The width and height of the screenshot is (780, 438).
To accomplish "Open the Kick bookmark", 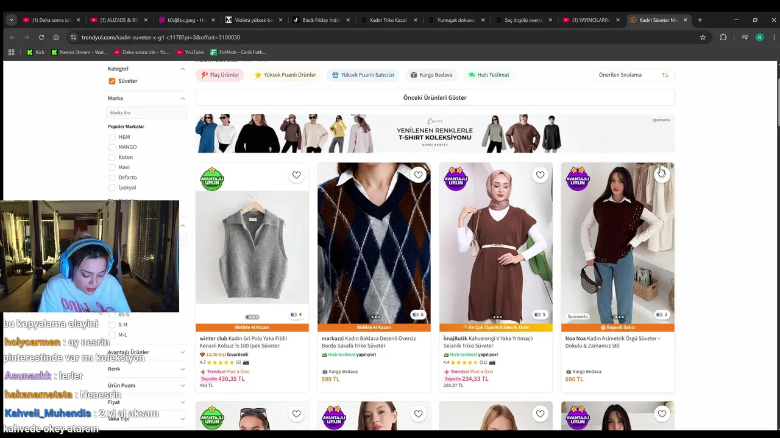I will 35,52.
